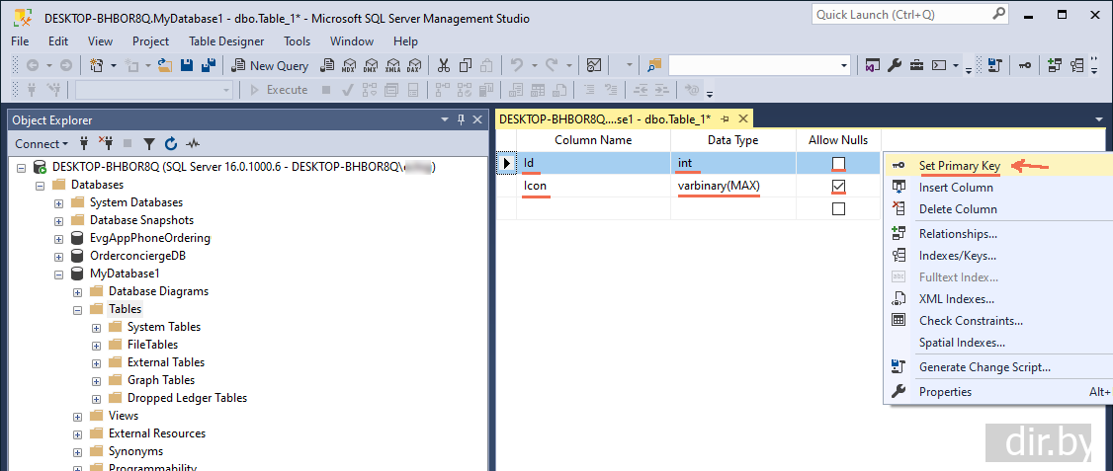The image size is (1113, 471).
Task: Select Properties in the context menu
Action: pos(998,392)
